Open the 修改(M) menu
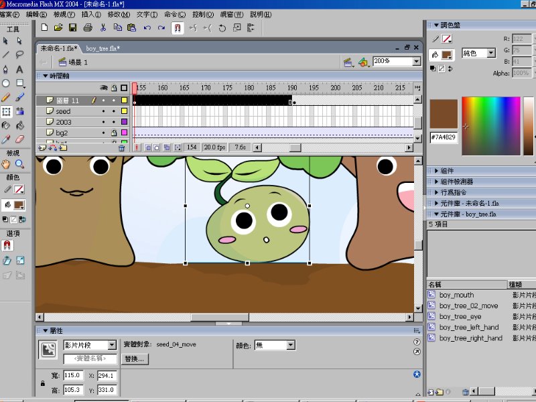 (119, 14)
